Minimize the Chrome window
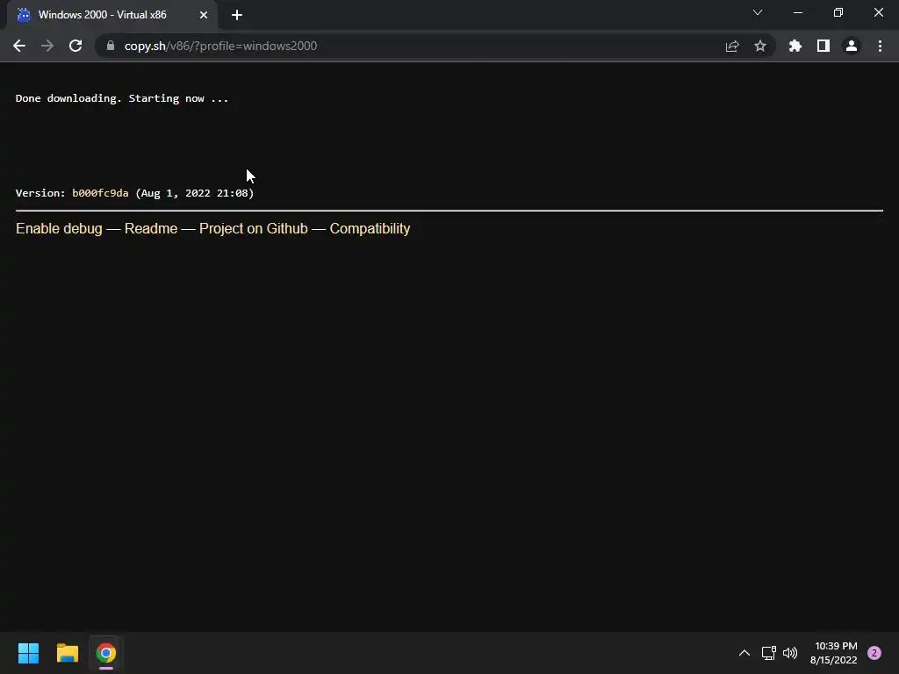Image resolution: width=899 pixels, height=674 pixels. pyautogui.click(x=797, y=12)
